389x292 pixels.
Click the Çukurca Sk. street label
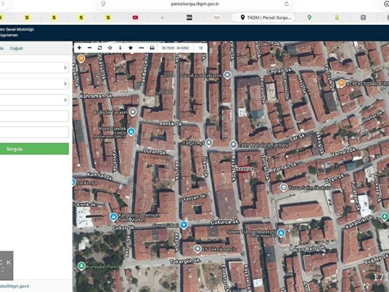point(225,221)
